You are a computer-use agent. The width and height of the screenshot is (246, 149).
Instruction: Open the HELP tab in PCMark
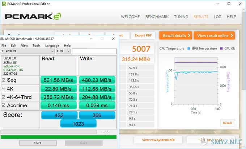coord(232,17)
